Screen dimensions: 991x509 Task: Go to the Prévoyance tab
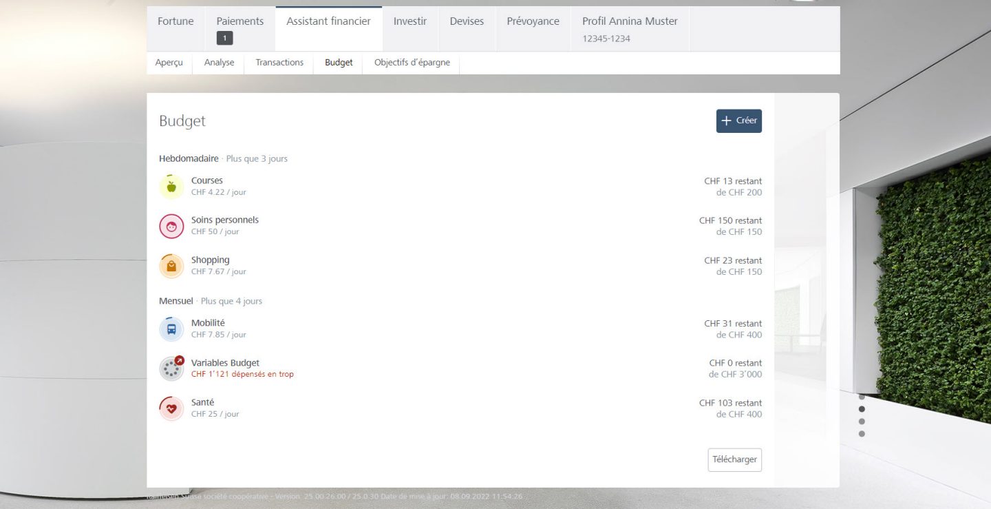pyautogui.click(x=533, y=21)
